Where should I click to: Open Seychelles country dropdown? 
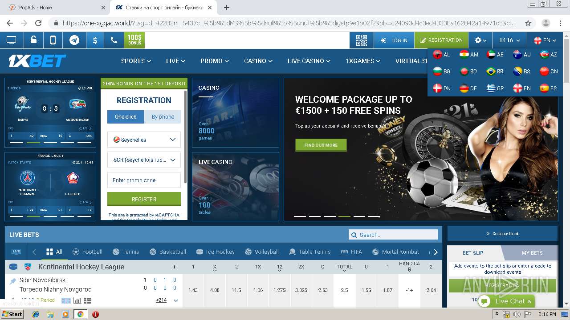[144, 140]
